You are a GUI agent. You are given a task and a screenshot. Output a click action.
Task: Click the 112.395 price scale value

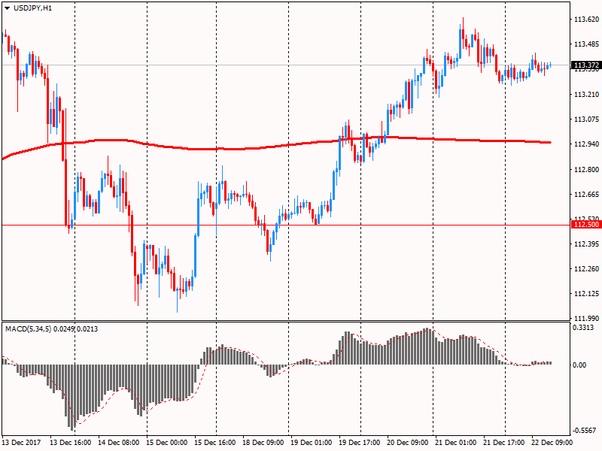coord(586,244)
